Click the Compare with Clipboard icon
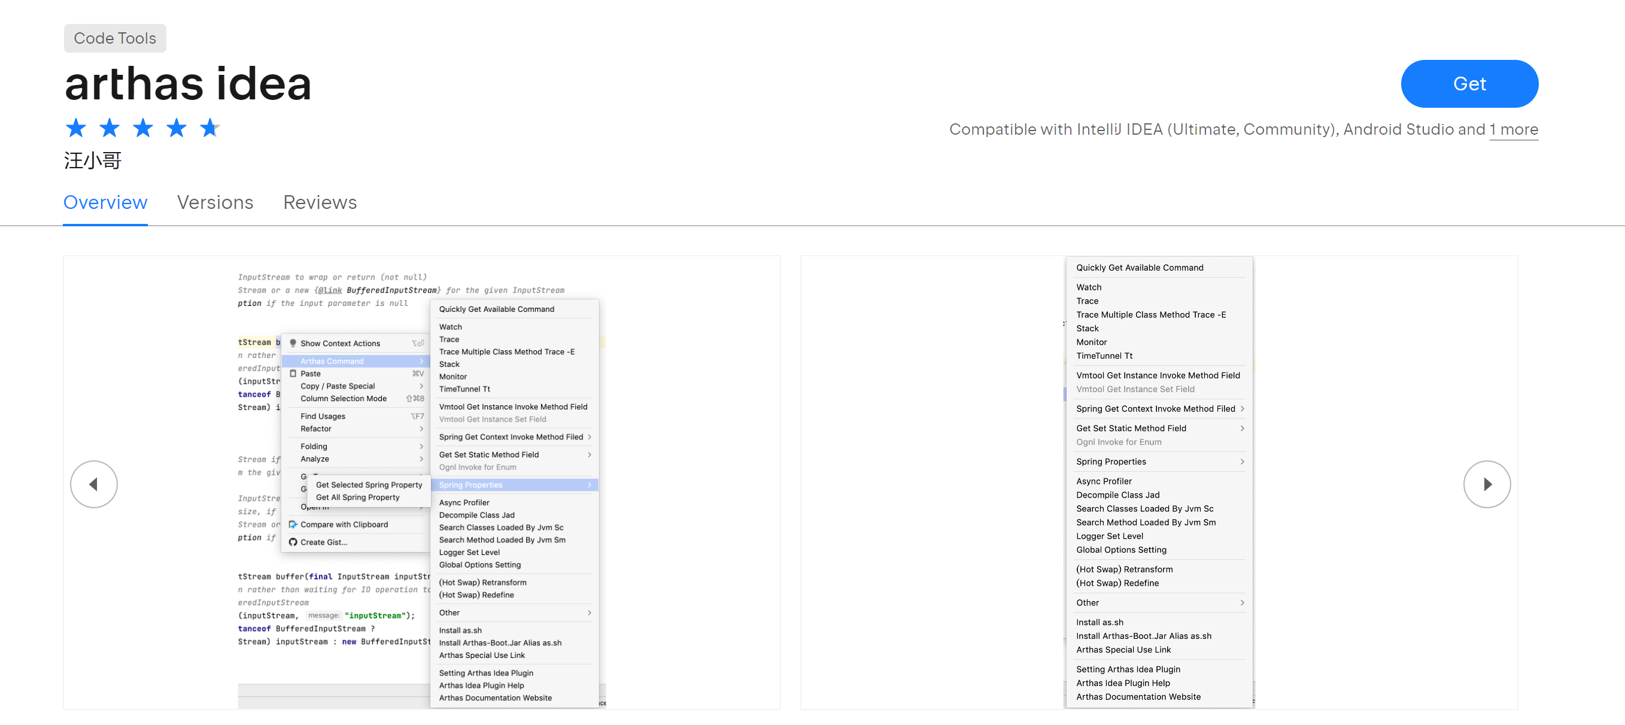The height and width of the screenshot is (725, 1625). (x=293, y=524)
